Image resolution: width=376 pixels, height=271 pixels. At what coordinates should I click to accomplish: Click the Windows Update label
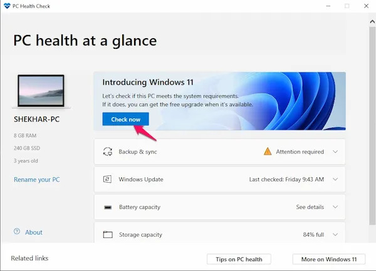pos(141,179)
